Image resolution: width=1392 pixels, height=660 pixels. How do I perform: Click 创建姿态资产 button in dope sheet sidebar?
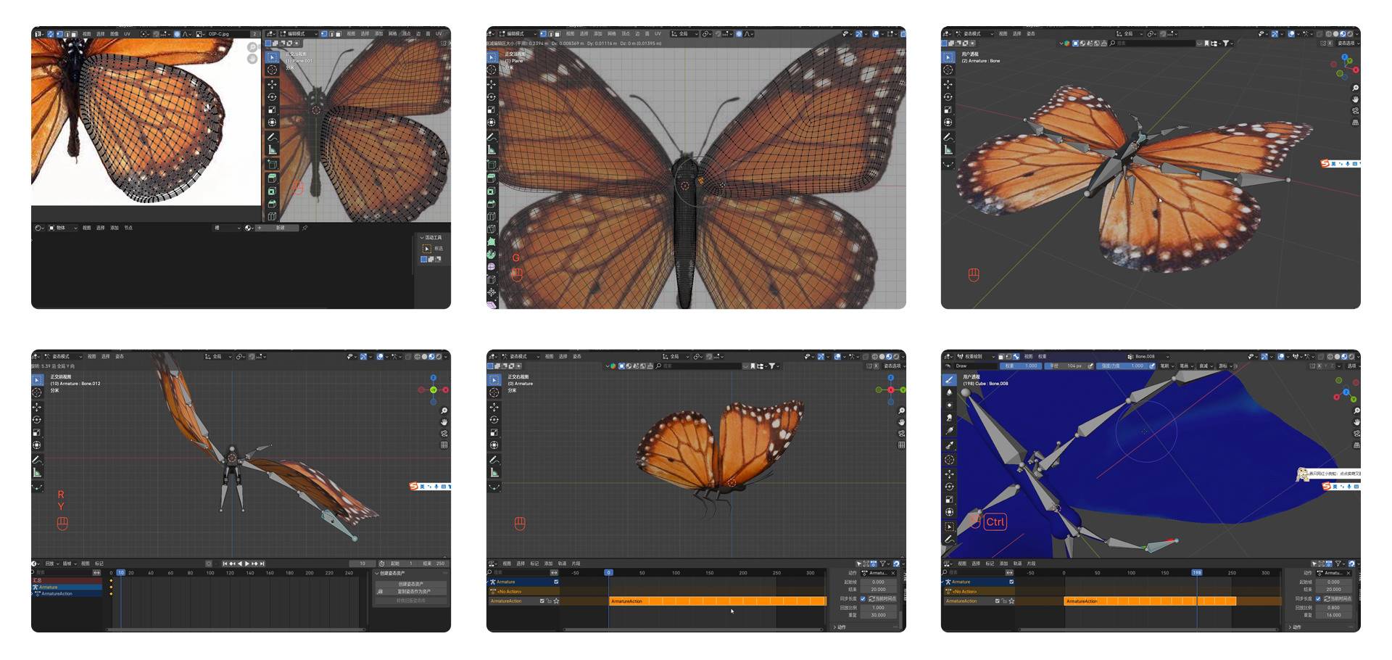tap(411, 584)
